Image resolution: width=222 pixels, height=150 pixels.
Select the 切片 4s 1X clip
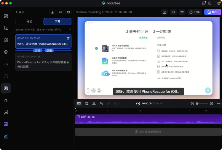point(148,119)
